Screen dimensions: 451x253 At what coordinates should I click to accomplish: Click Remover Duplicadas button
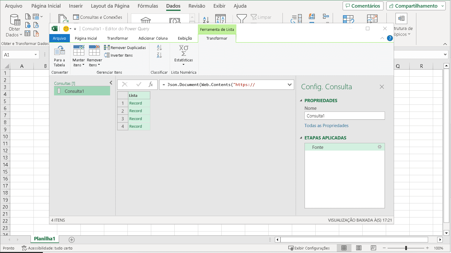(x=125, y=48)
